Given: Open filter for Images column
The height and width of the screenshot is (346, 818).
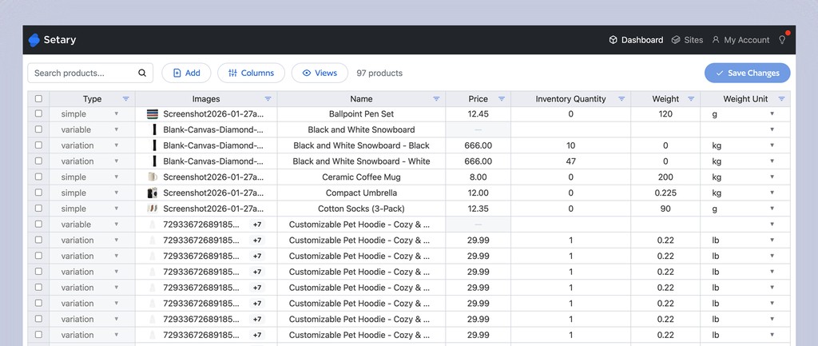Looking at the screenshot, I should click(268, 98).
